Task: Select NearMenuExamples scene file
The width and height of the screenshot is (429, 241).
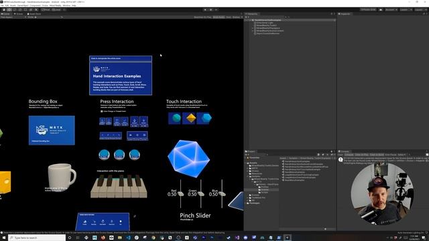Action: [294, 180]
